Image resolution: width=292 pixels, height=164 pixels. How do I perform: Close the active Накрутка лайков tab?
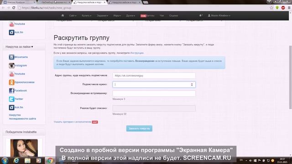(104, 2)
